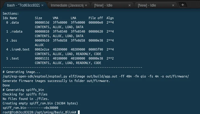The width and height of the screenshot is (200, 114).
Task: Click the esptool.py elf2image command line
Action: tap(96, 76)
